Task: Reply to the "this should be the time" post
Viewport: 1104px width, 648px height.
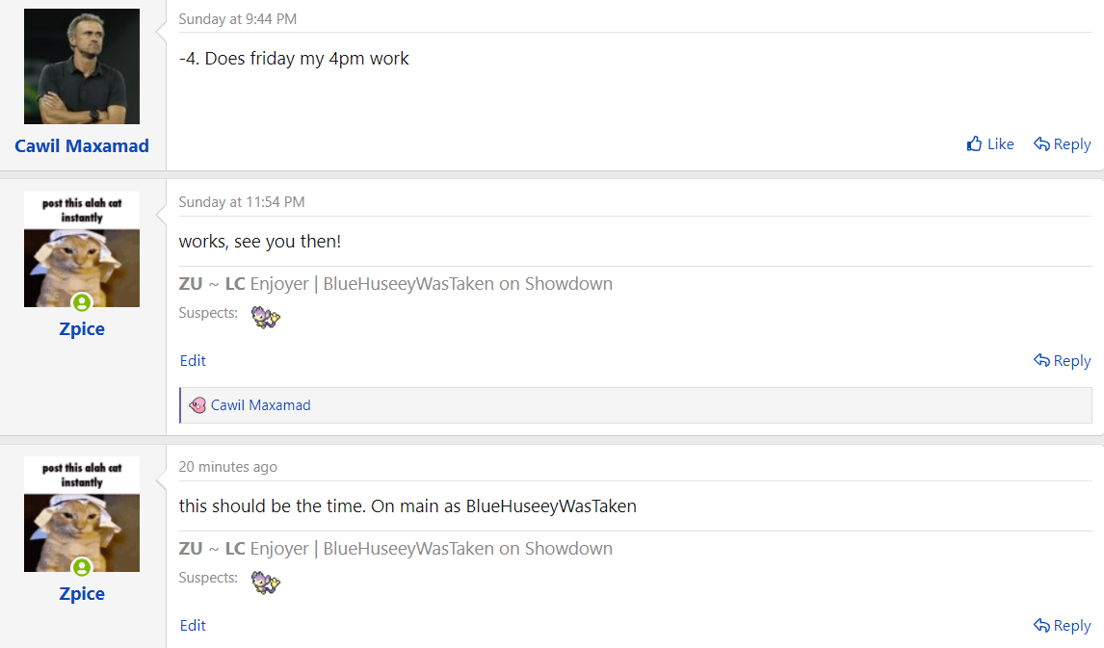Action: (x=1062, y=626)
